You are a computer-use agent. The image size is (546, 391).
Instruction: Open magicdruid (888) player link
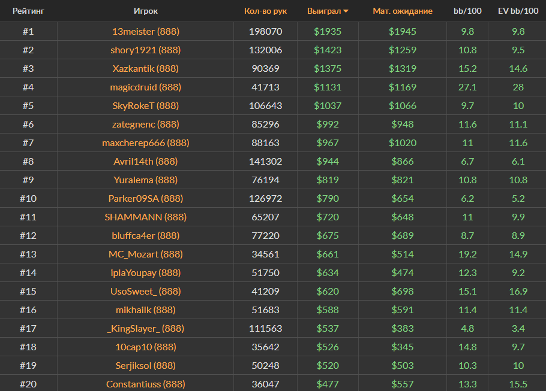(146, 87)
